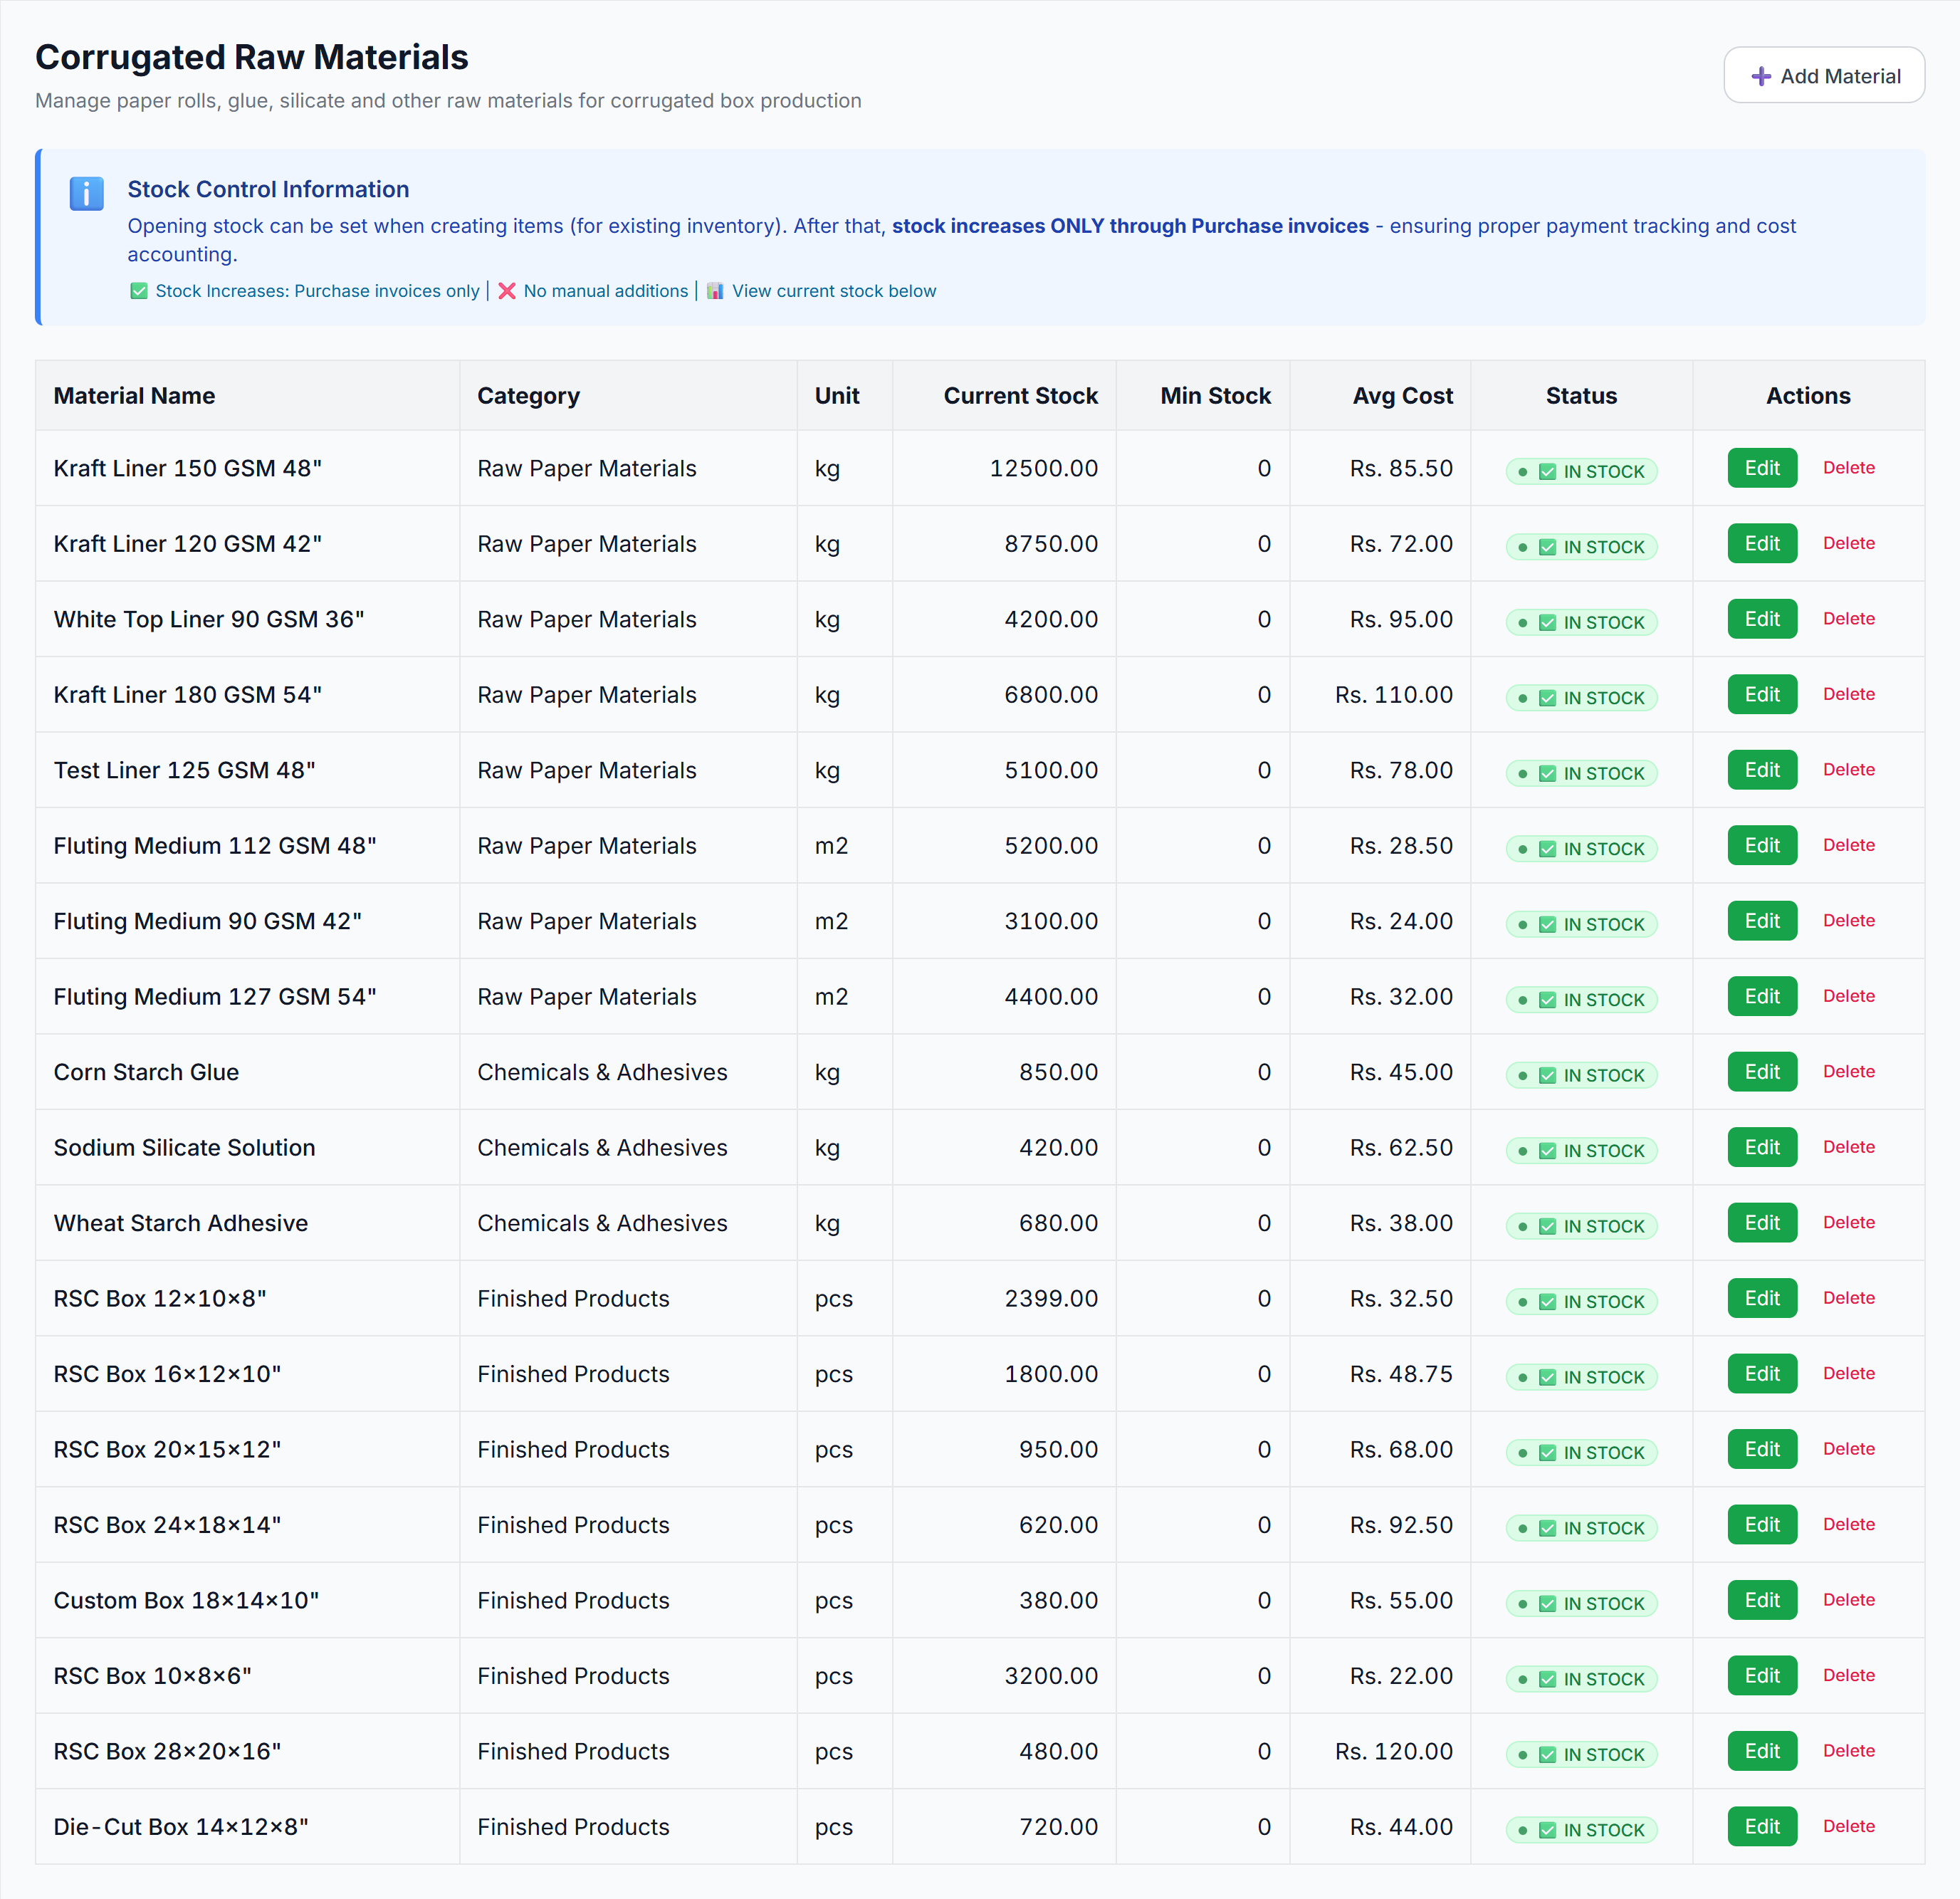
Task: Click the chart icon before View current stock
Action: 715,291
